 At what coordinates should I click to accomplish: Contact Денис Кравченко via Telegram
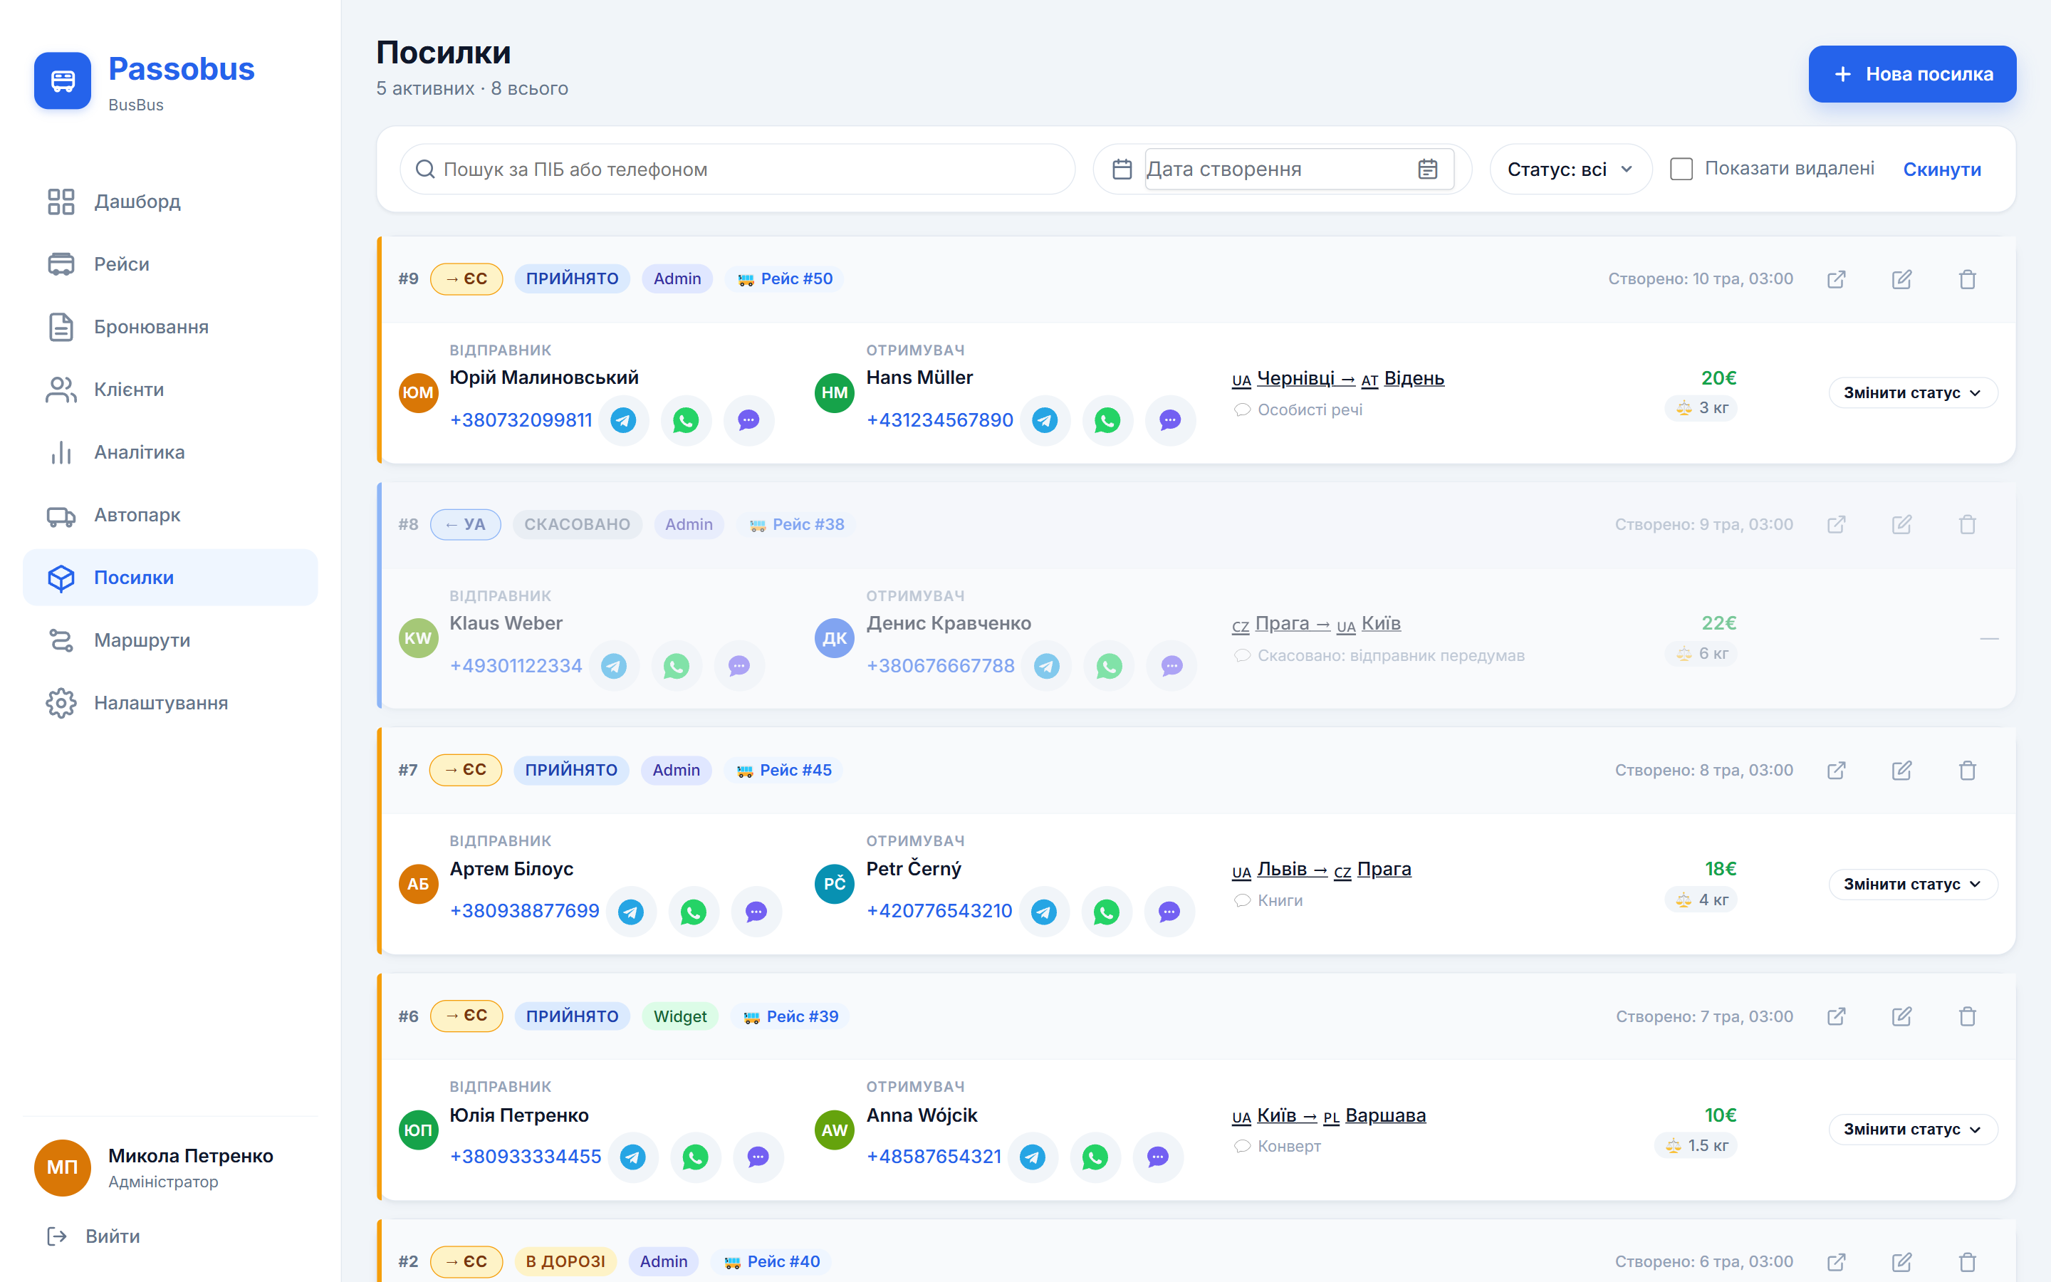coord(1047,666)
